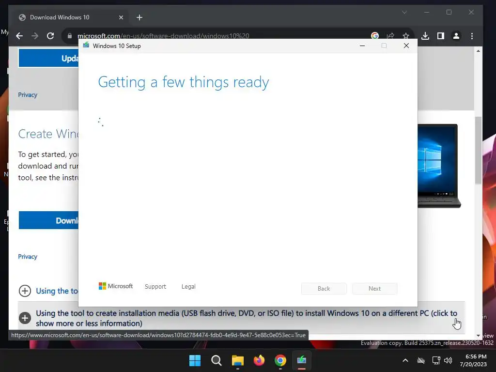Click the Back button in Setup
Screen dimensions: 496x372
click(x=324, y=289)
